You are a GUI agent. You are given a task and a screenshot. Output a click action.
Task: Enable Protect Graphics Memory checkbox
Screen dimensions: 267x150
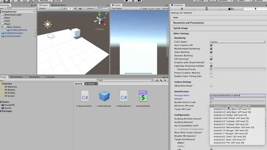point(211,73)
